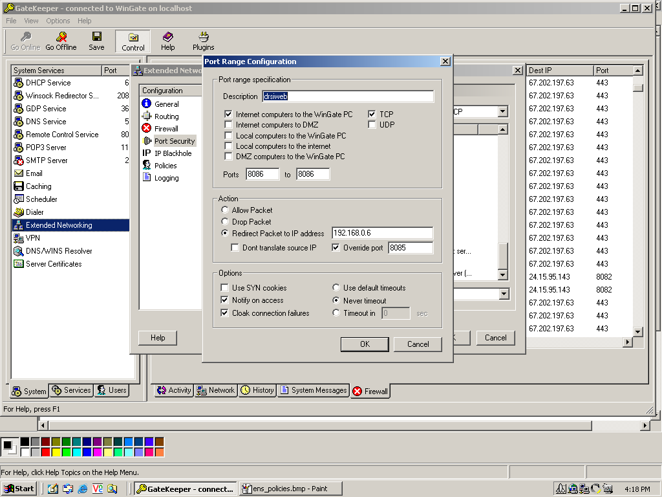Viewport: 662px width, 497px height.
Task: Open the lower dropdown in Extended Networking window
Action: [x=504, y=294]
